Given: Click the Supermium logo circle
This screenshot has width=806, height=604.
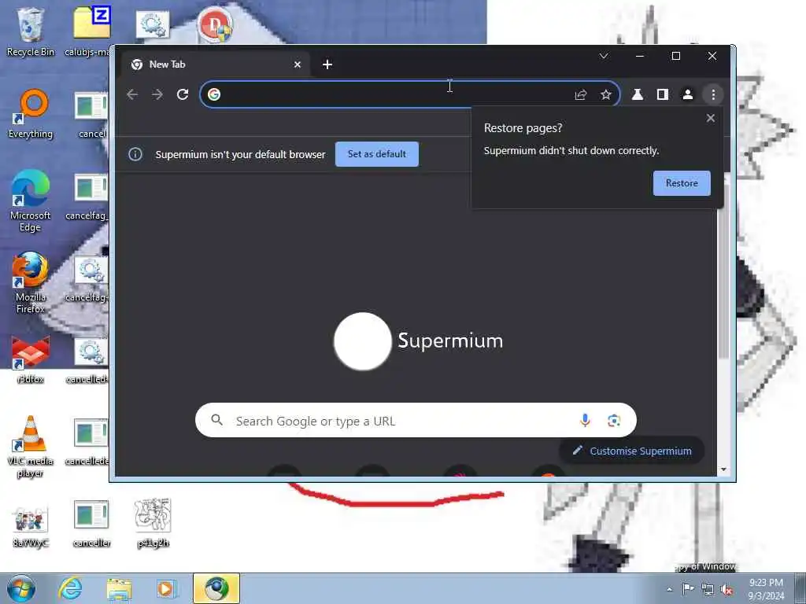Looking at the screenshot, I should point(362,341).
